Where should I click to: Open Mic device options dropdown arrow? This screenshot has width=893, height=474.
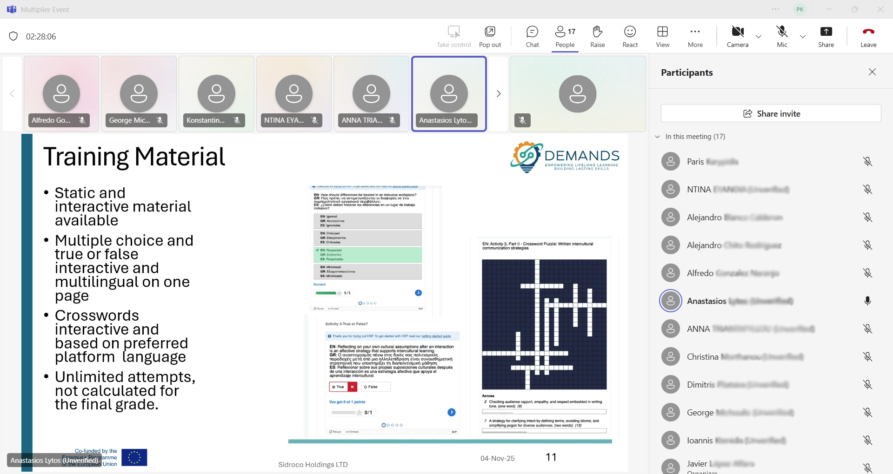(803, 37)
